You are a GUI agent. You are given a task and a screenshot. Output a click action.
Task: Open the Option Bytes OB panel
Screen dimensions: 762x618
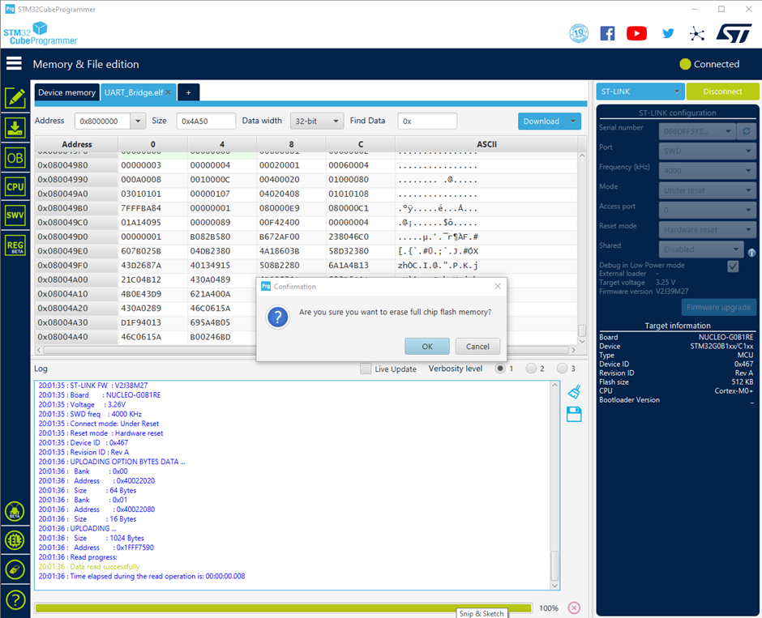(x=15, y=158)
